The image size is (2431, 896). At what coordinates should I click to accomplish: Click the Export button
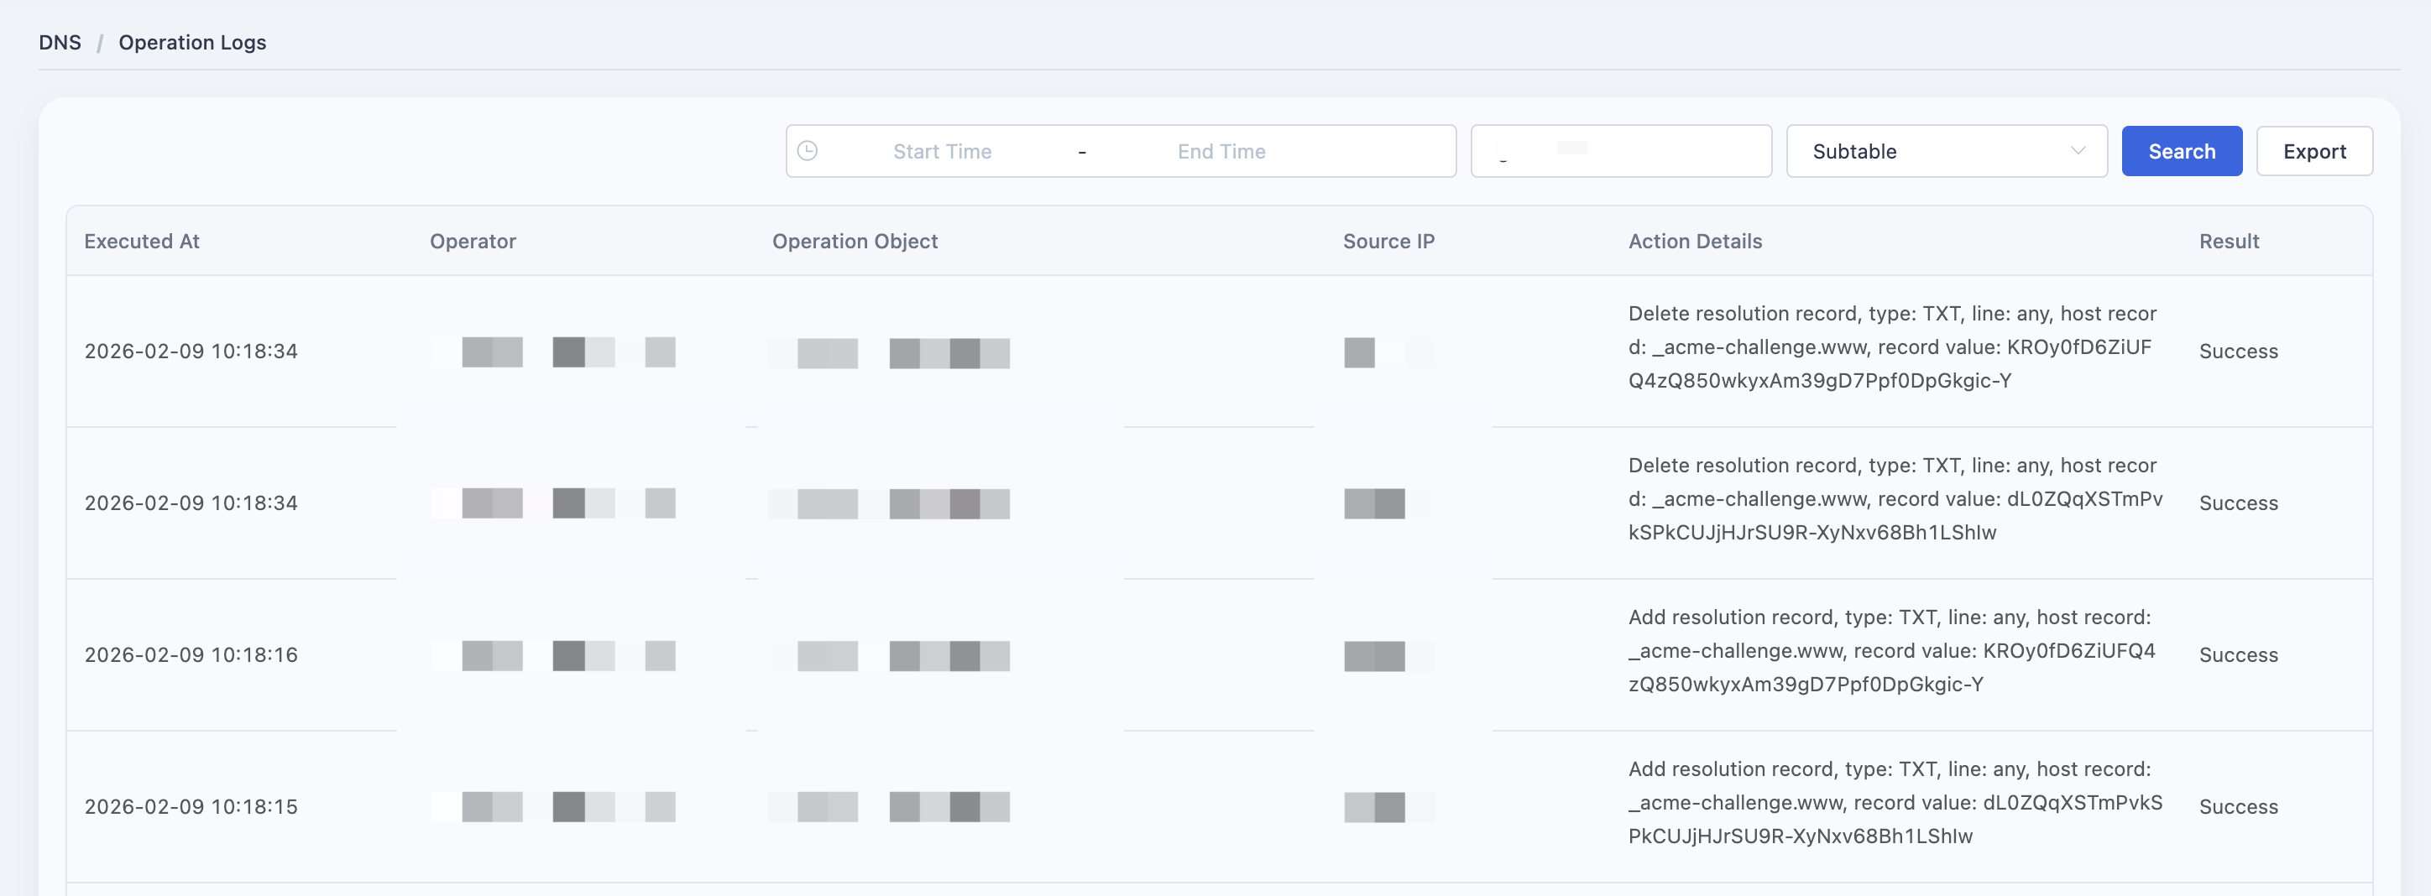tap(2314, 151)
